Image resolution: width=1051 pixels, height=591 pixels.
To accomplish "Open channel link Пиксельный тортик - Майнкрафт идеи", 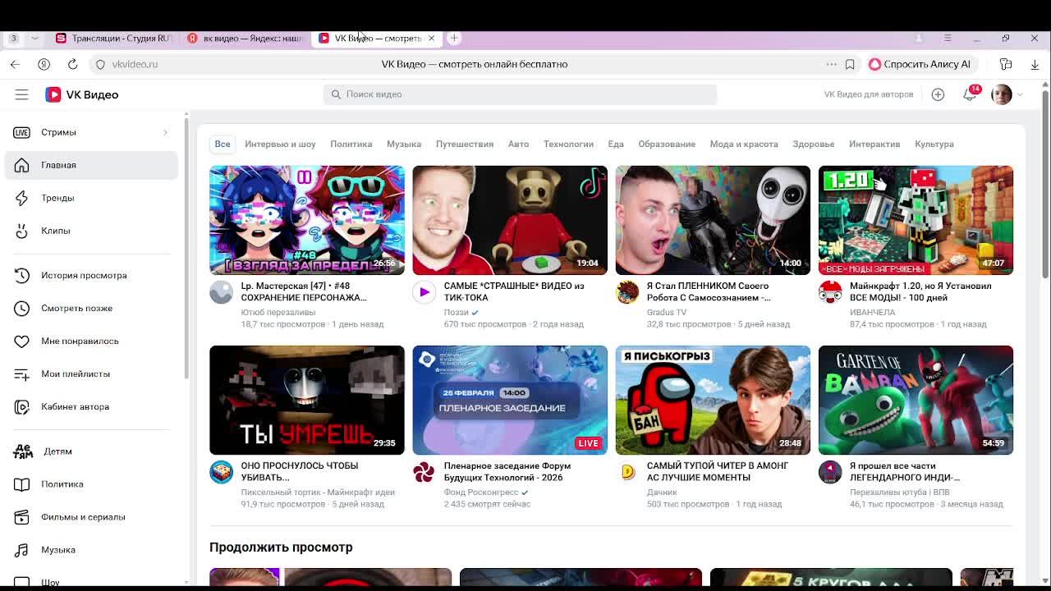I will pyautogui.click(x=318, y=492).
